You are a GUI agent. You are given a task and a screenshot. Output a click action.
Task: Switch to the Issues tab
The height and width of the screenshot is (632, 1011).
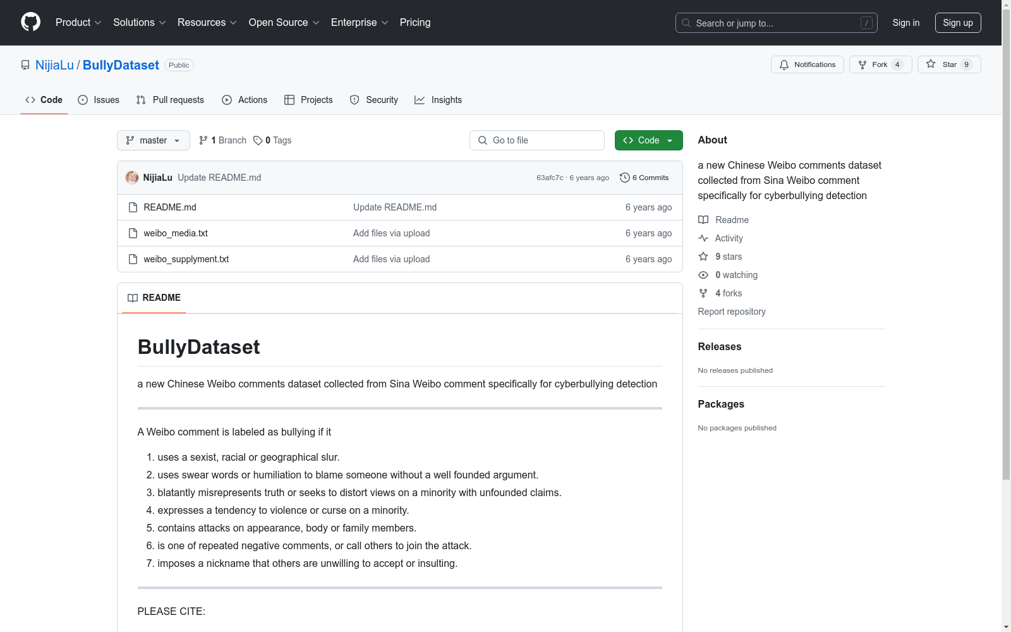(99, 100)
